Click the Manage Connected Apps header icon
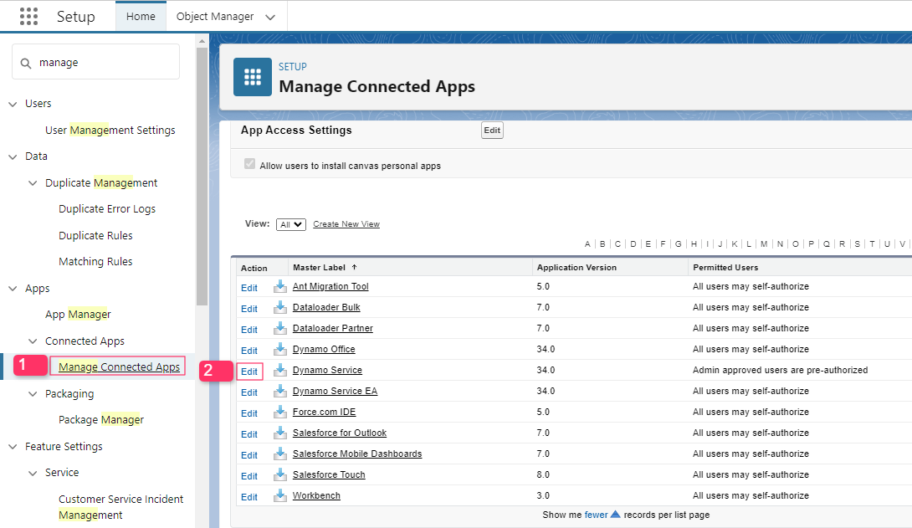 pos(252,77)
